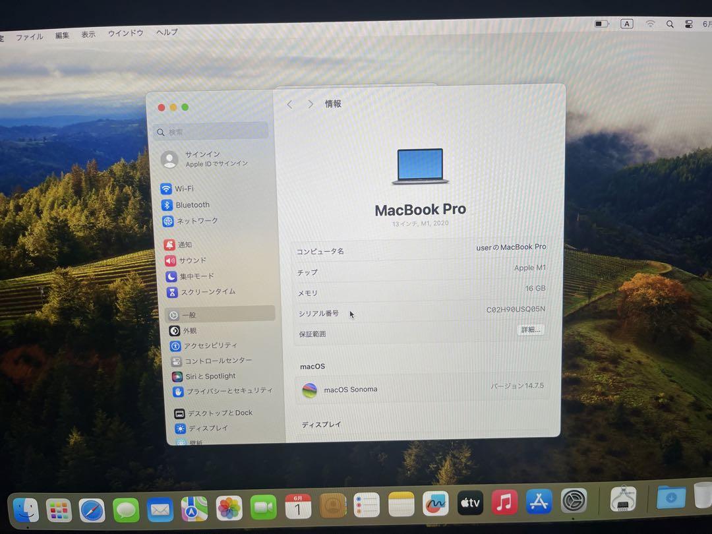
Task: Go back with the left chevron
Action: coord(289,105)
